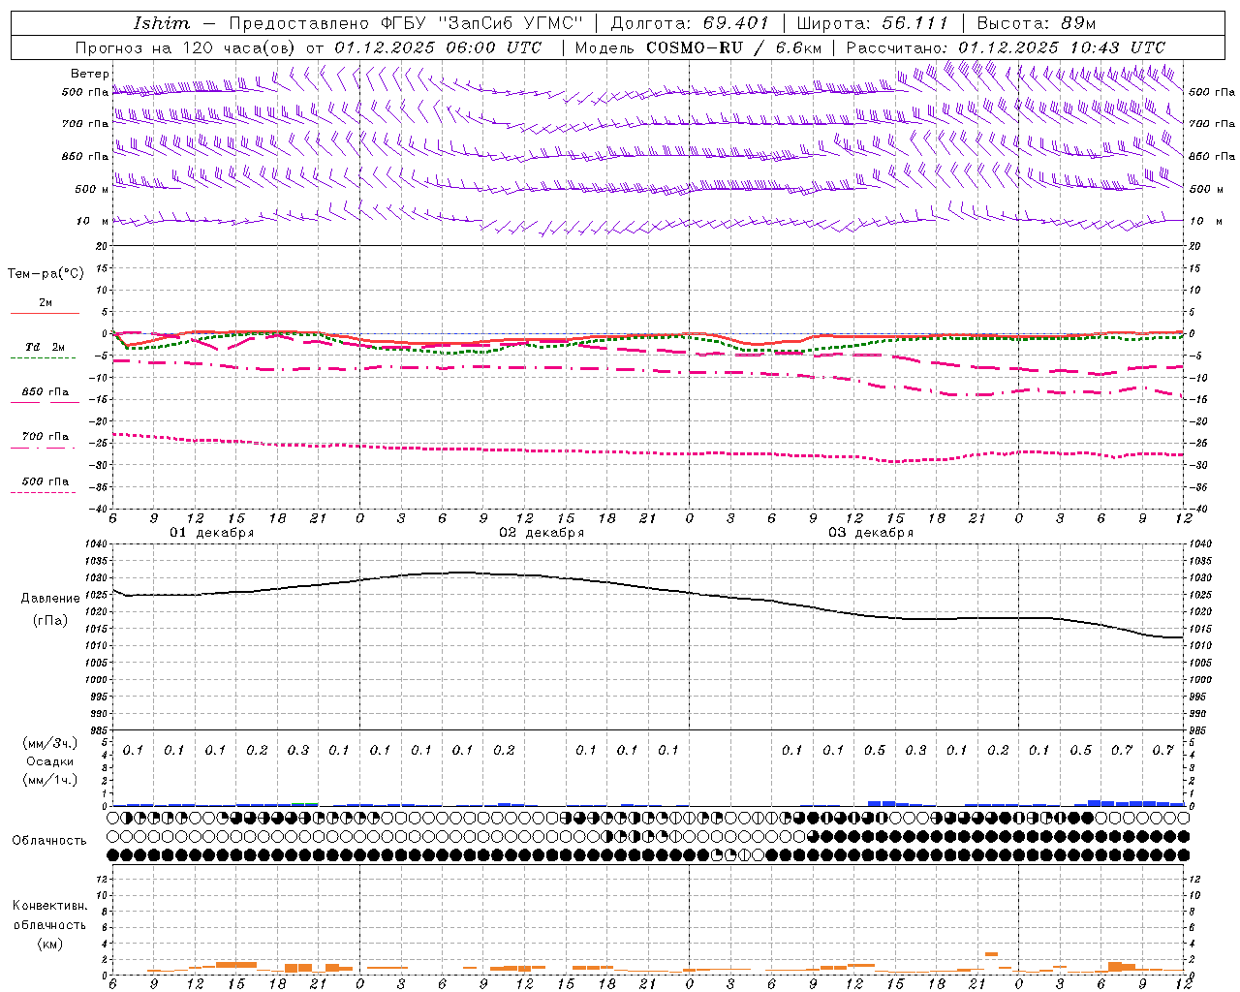
Task: Select forecast start 01.12.2025 06:00 UTC
Action: [439, 47]
